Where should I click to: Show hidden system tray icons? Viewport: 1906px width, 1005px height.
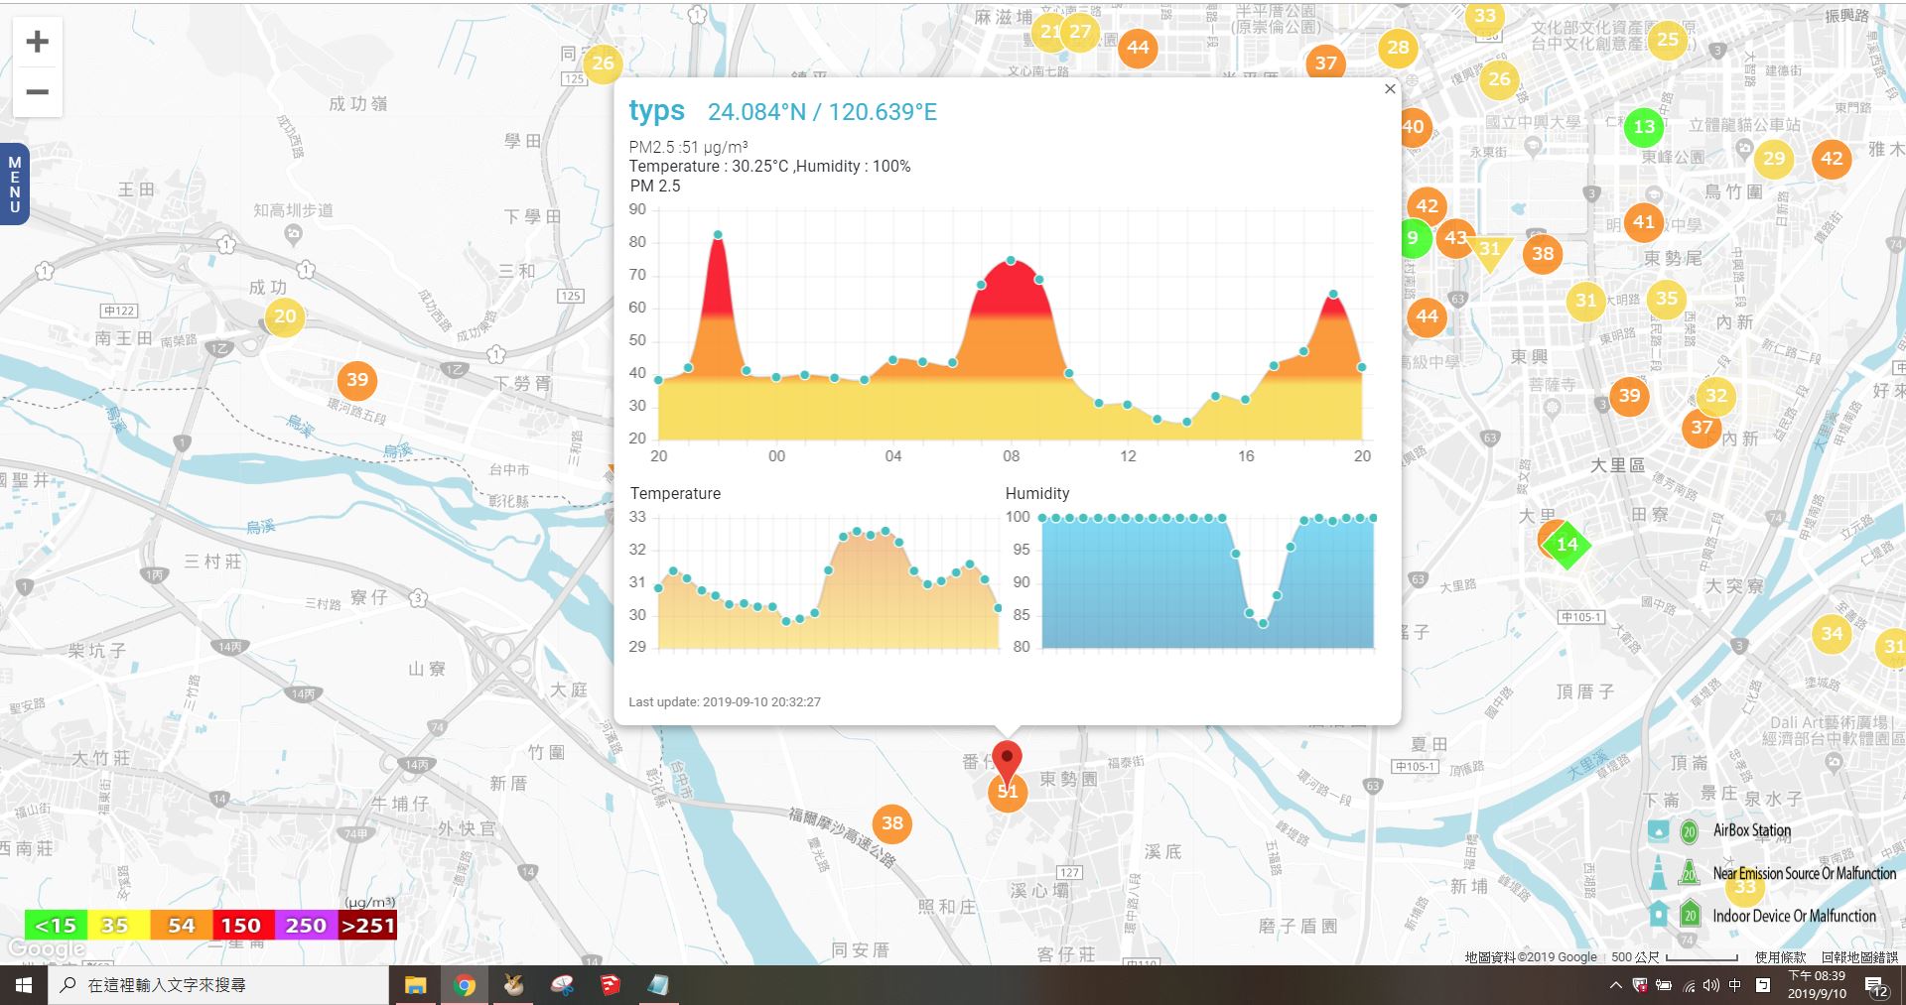pos(1615,985)
